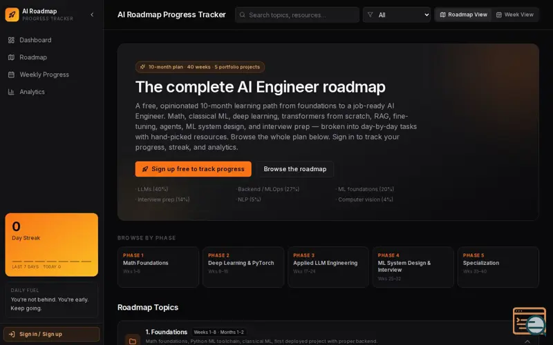Click the Roadmap map icon in sidebar
Viewport: 553px width, 345px height.
[11, 57]
